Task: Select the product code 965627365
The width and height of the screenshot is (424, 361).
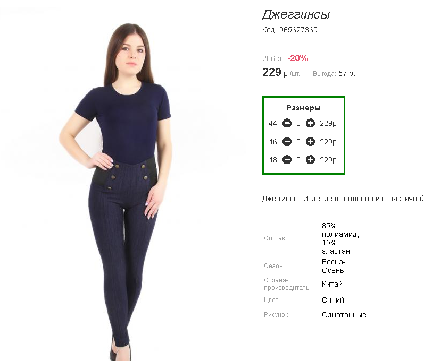Action: click(298, 30)
